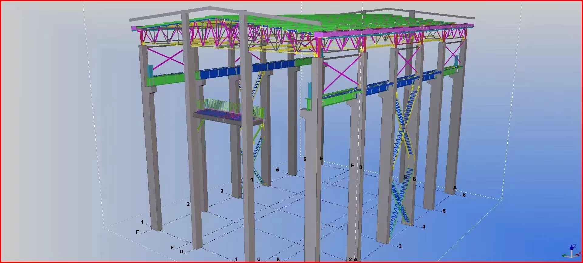This screenshot has height=263, width=583.
Task: Click grid label 6 beside label F
Action: click(305, 159)
